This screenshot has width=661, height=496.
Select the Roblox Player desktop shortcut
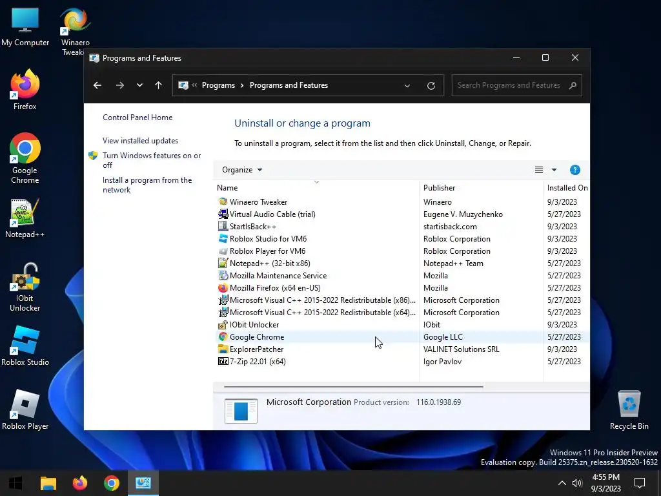[25, 409]
